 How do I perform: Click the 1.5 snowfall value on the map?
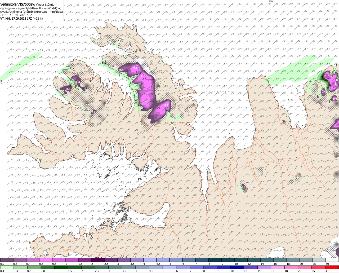pyautogui.click(x=327, y=76)
